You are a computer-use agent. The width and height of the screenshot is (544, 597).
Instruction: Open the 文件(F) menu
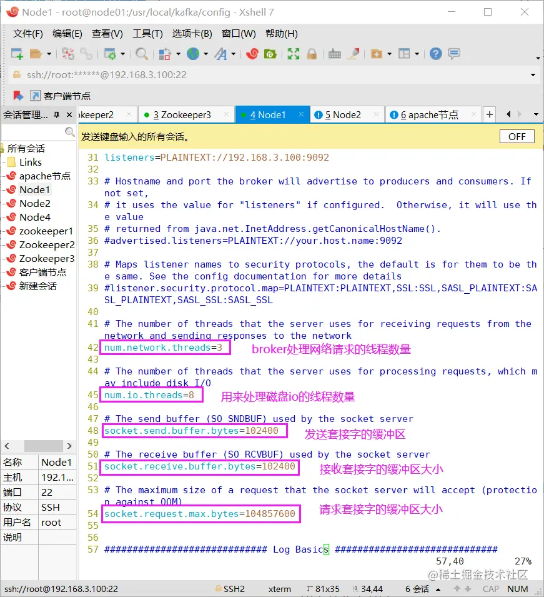pyautogui.click(x=27, y=34)
